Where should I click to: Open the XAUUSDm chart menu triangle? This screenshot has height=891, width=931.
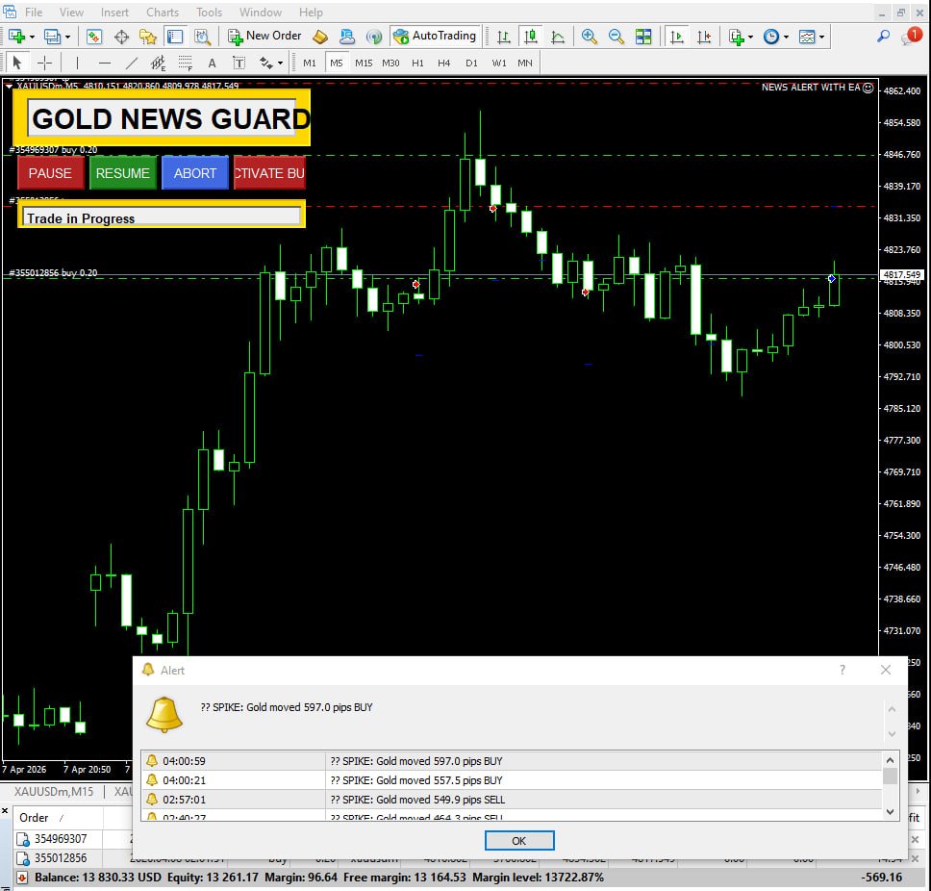pos(9,87)
